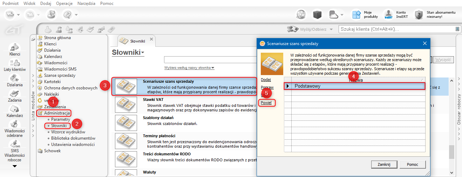Open the Operacje menu
Viewport: 462px width, 177px height.
[64, 3]
